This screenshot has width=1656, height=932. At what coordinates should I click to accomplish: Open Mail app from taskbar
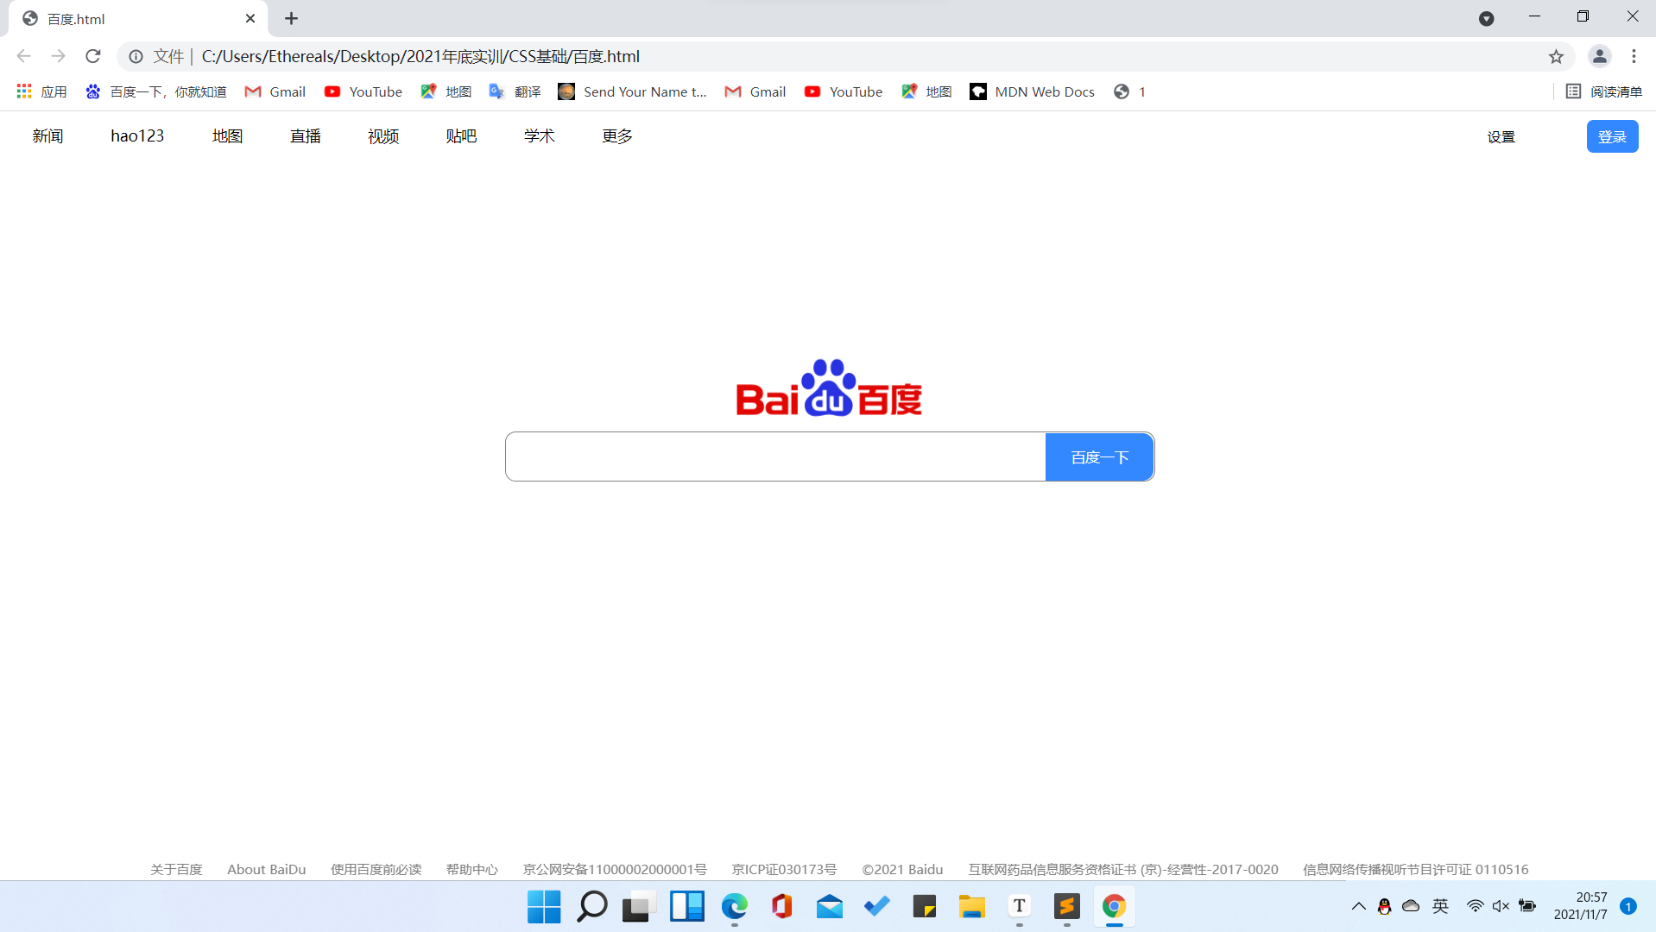[829, 906]
